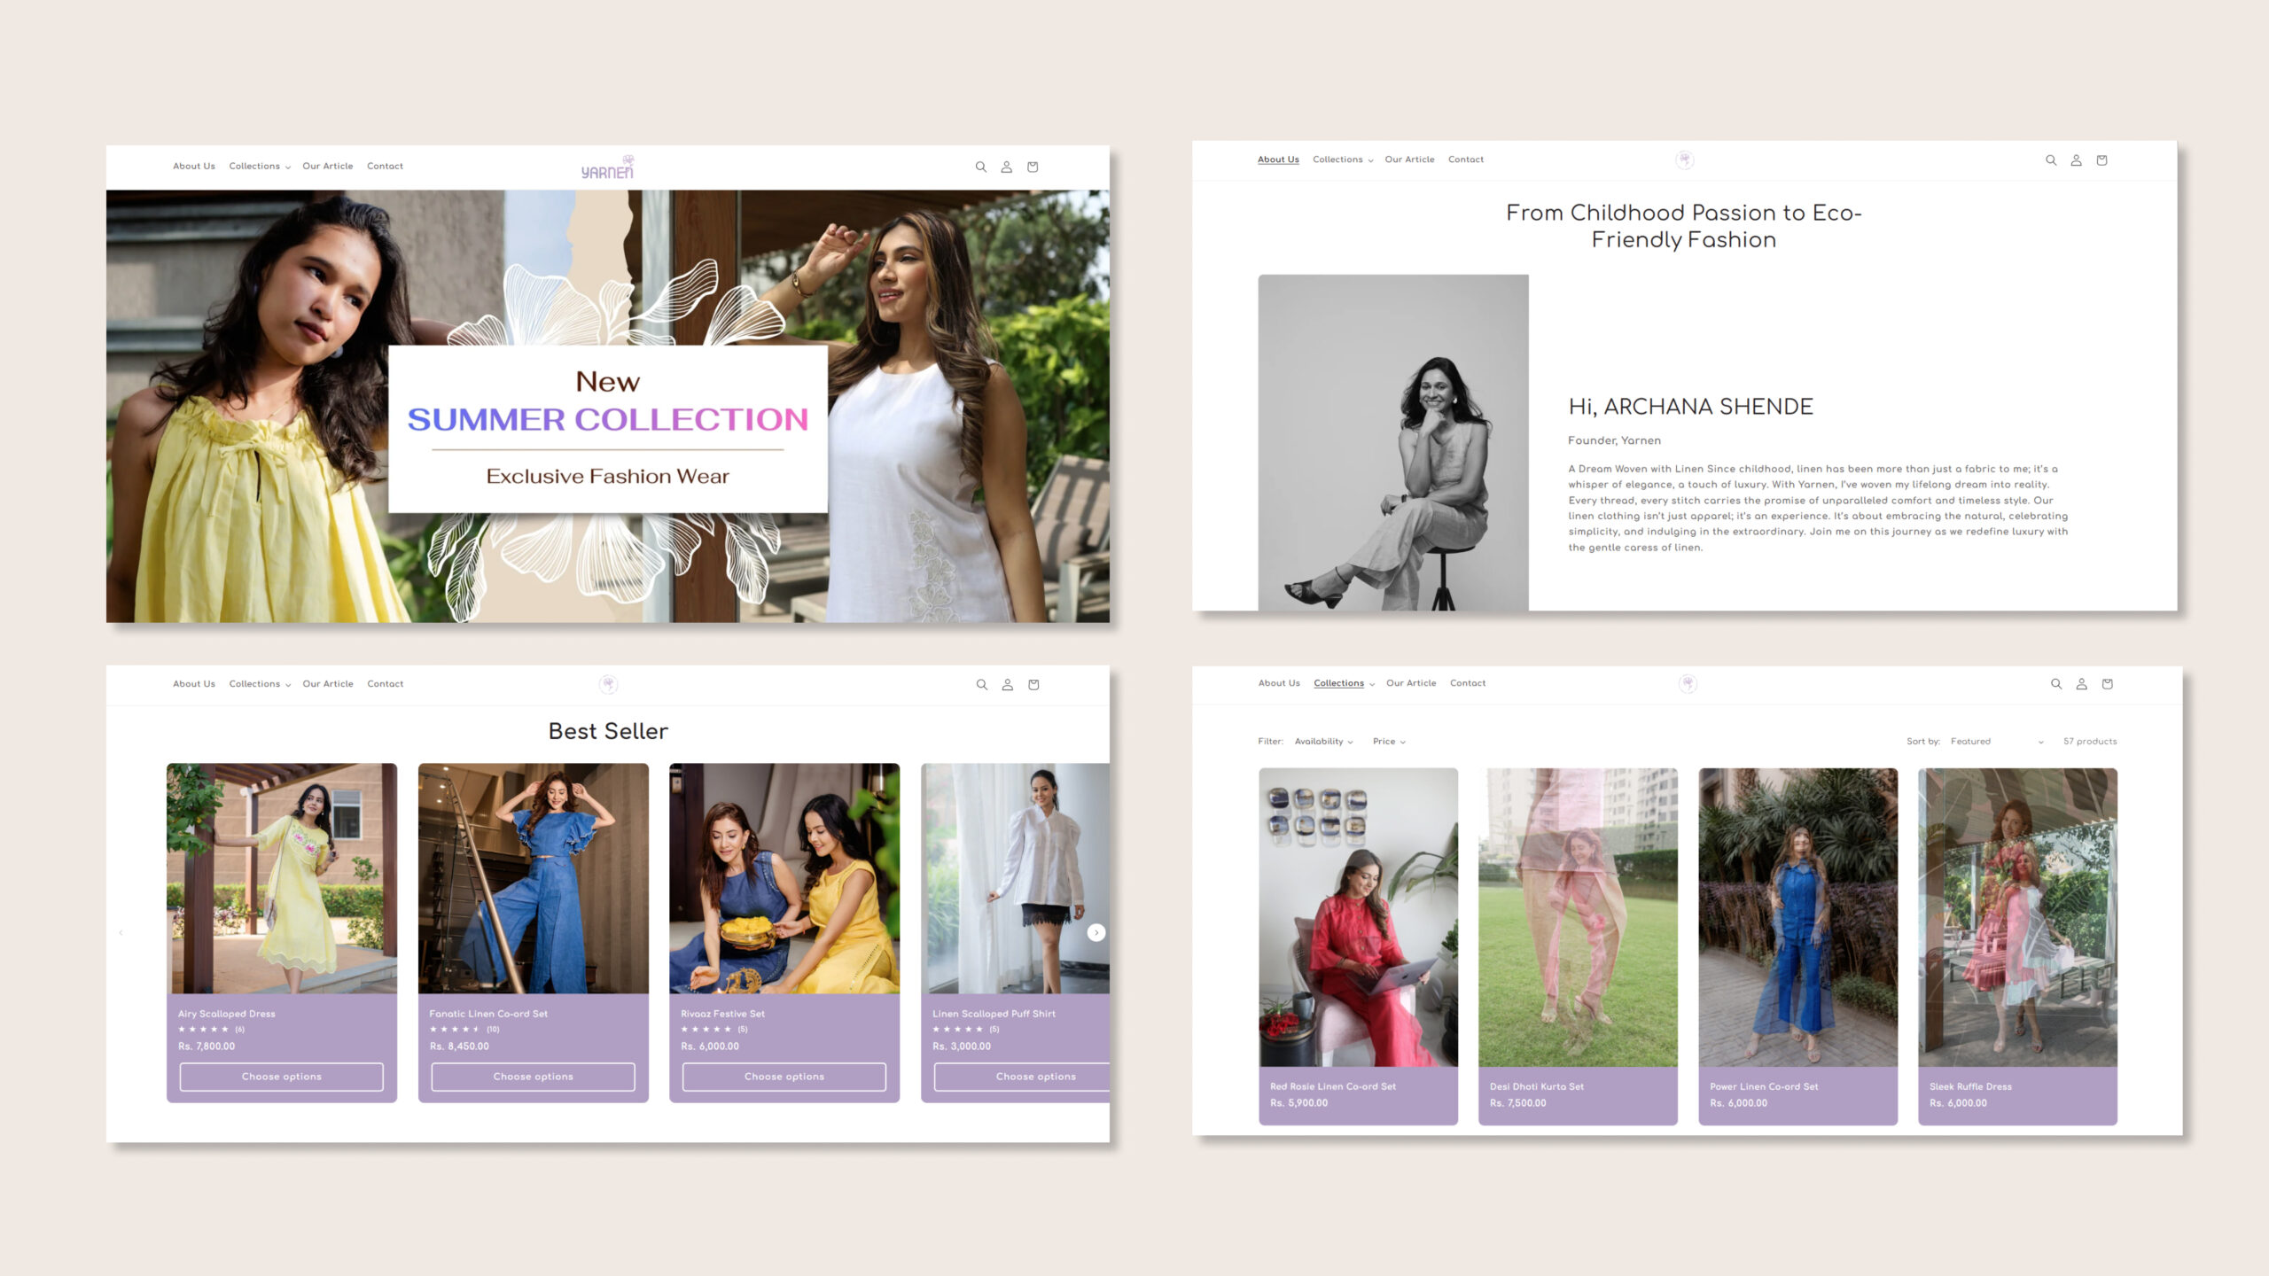Open About Us menu item on founder page

click(1278, 159)
